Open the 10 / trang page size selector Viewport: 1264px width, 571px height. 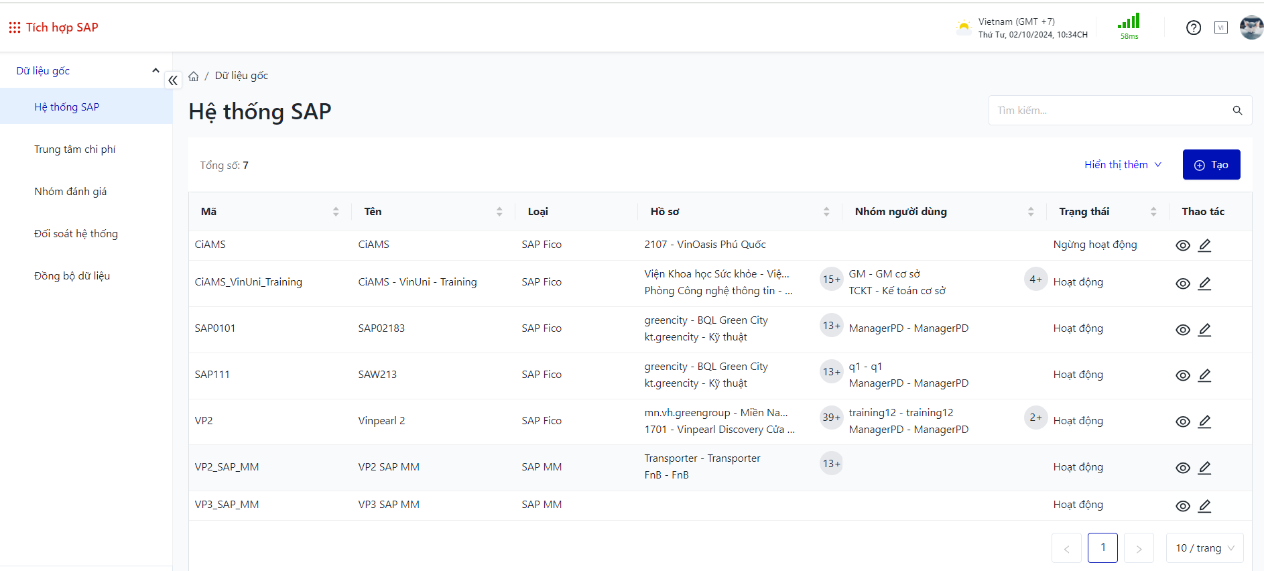tap(1204, 548)
